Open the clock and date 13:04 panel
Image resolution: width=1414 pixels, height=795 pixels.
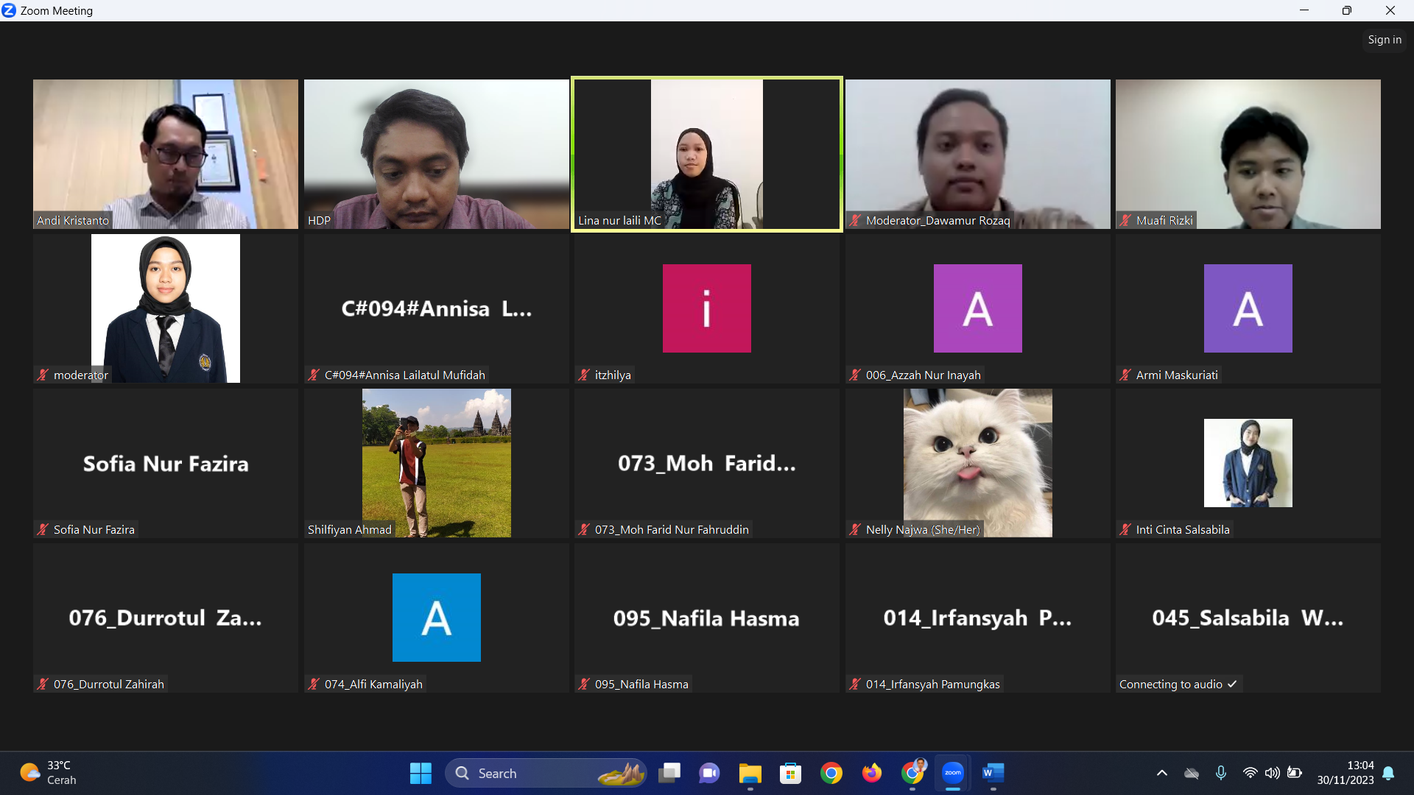coord(1346,773)
